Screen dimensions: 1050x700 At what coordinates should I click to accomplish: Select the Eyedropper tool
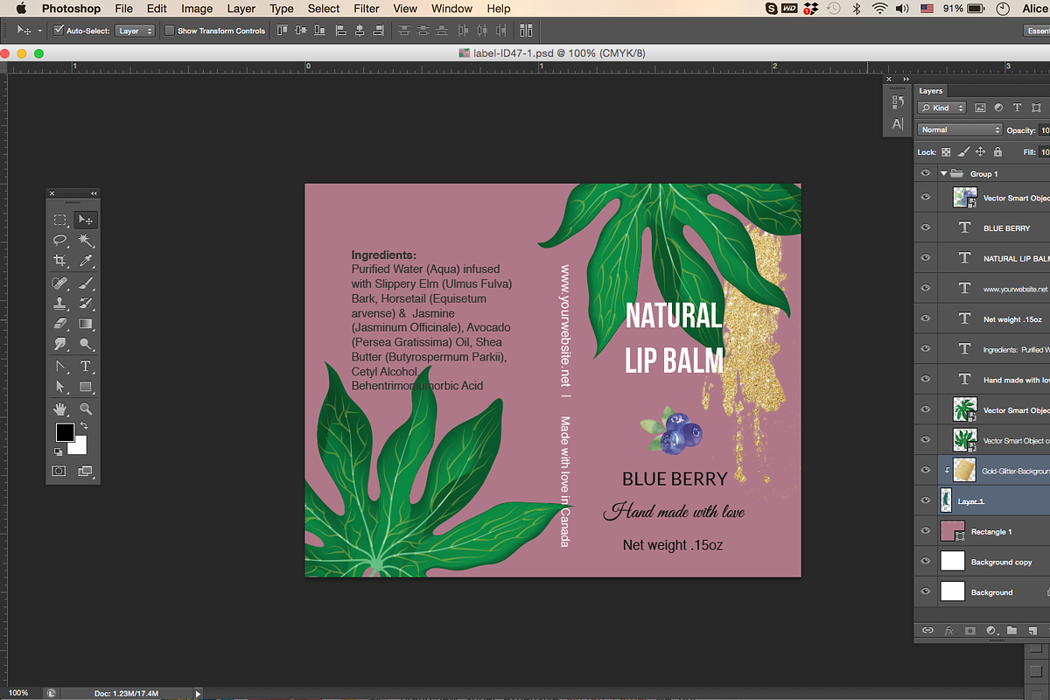(86, 260)
